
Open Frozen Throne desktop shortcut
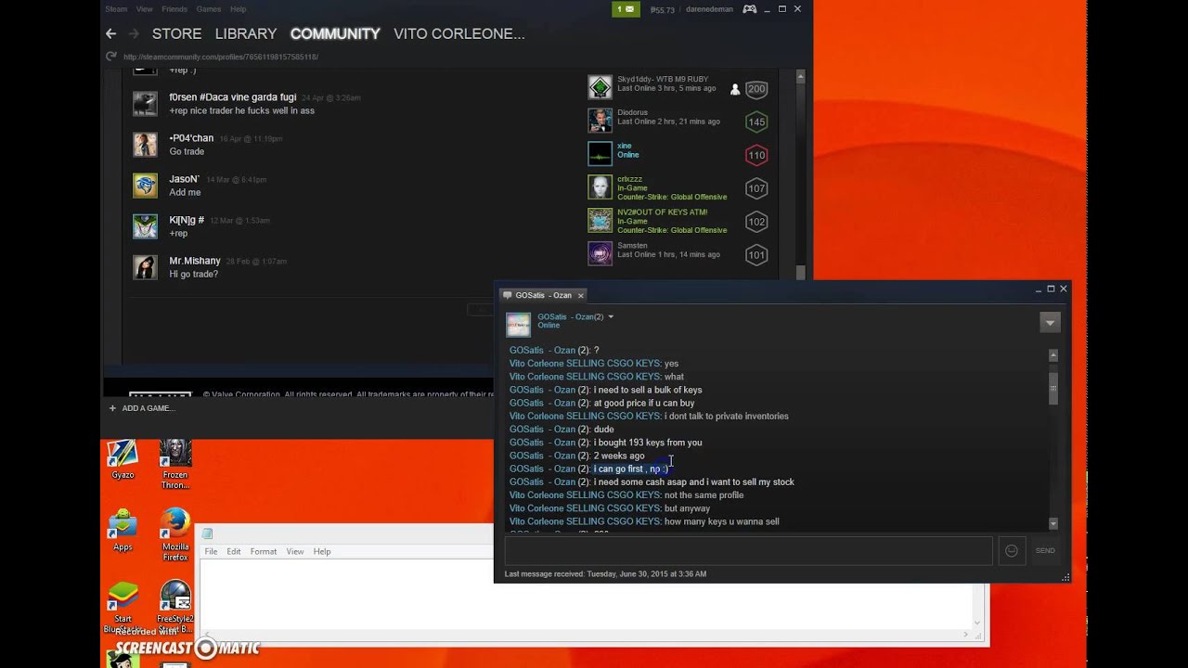click(x=175, y=465)
